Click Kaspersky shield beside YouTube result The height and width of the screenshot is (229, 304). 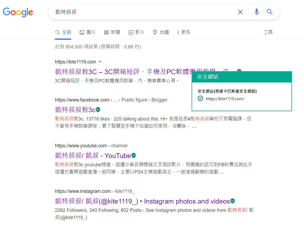(x=134, y=155)
